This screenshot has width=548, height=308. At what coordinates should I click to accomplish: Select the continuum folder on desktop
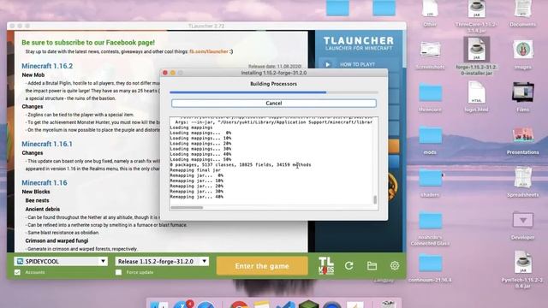[430, 267]
